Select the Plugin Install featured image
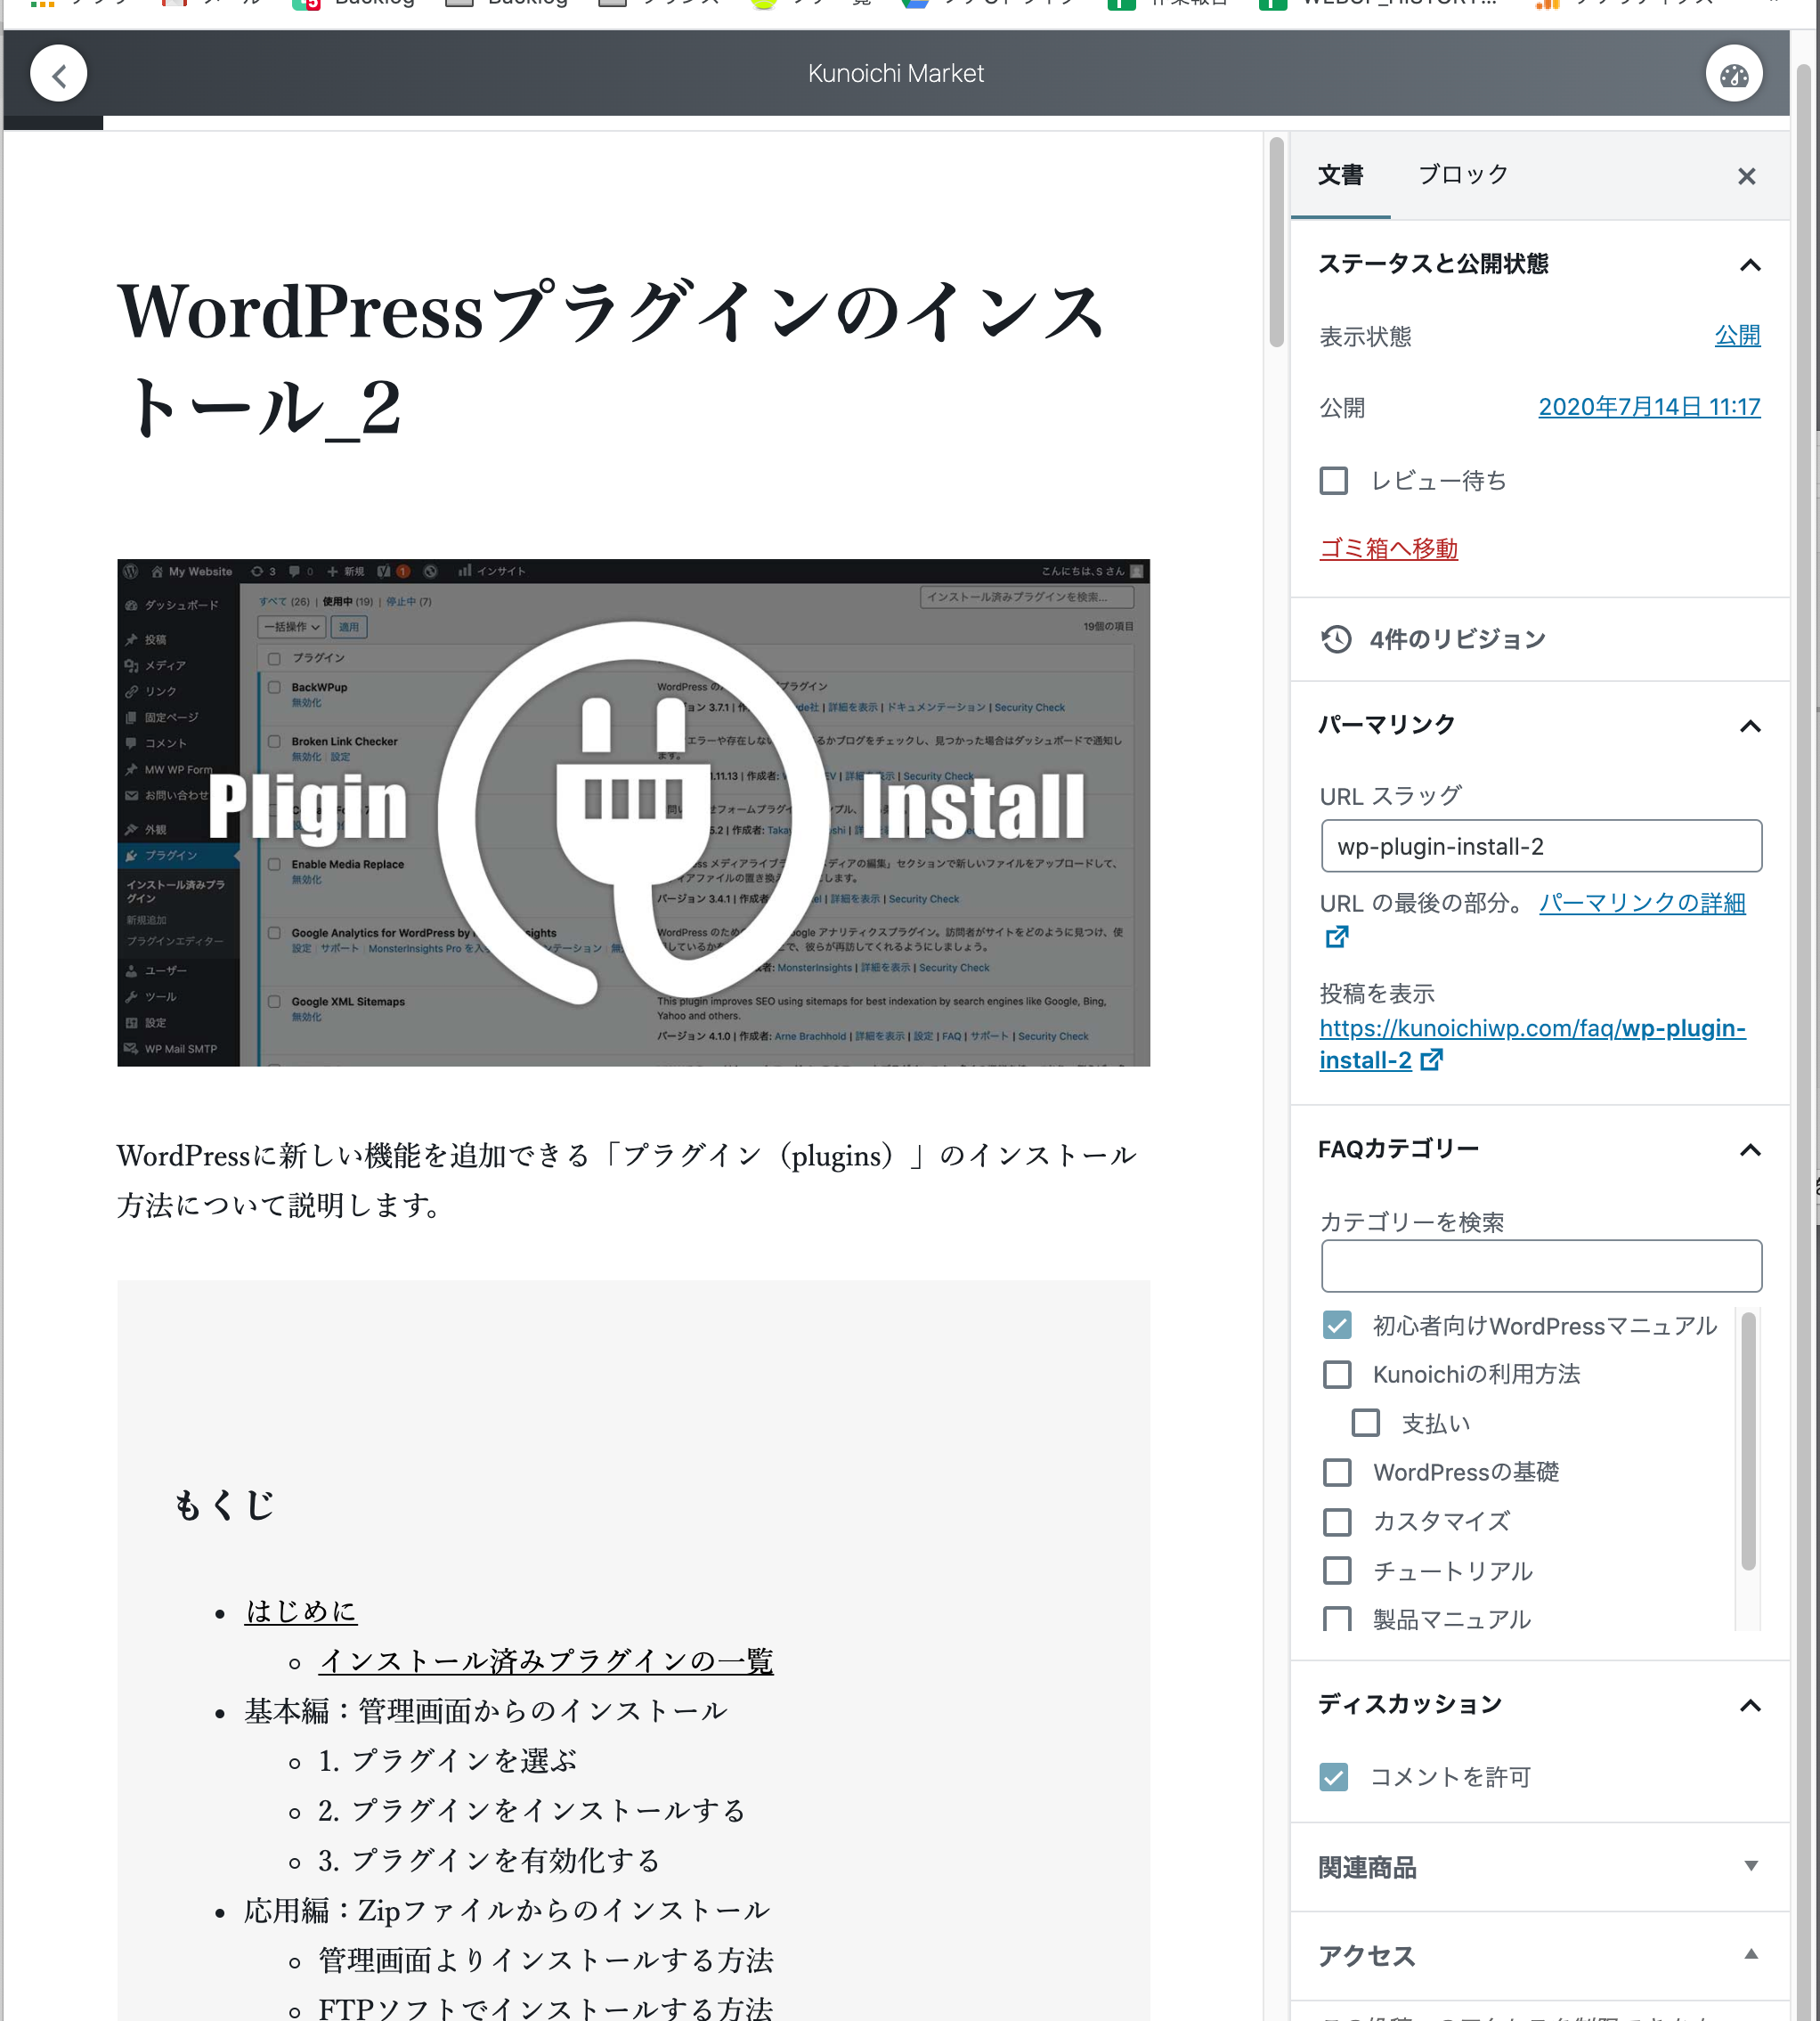 633,812
